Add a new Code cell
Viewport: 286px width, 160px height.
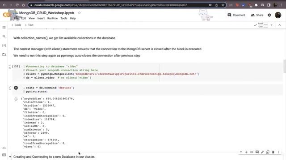16,25
